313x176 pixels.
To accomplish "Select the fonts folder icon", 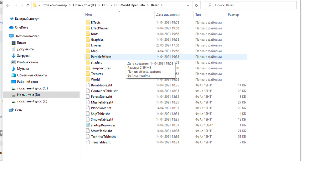I will 88,34.
